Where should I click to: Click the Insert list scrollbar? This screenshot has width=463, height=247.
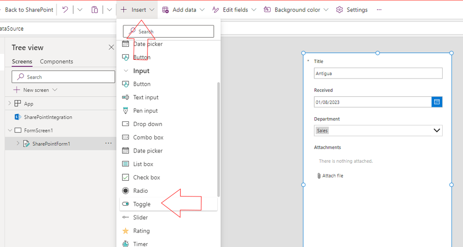coord(218,139)
